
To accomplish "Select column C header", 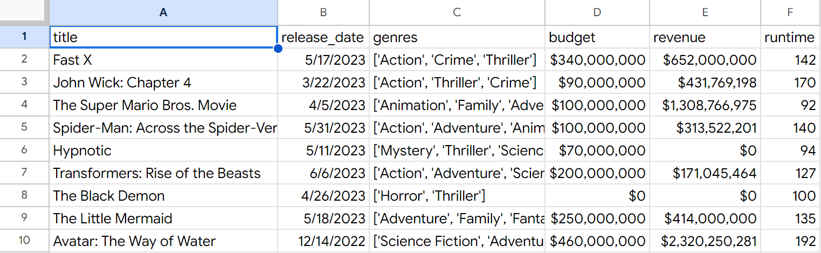I will pos(457,12).
